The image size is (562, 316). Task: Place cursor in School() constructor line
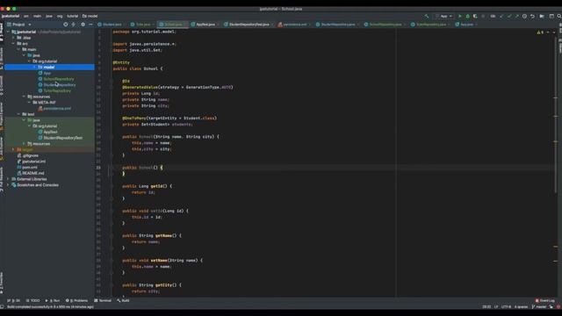click(142, 168)
